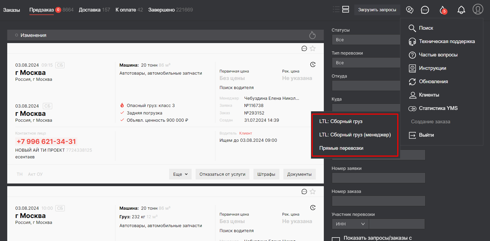Click the Инструкции document icon
490x241 pixels.
412,68
